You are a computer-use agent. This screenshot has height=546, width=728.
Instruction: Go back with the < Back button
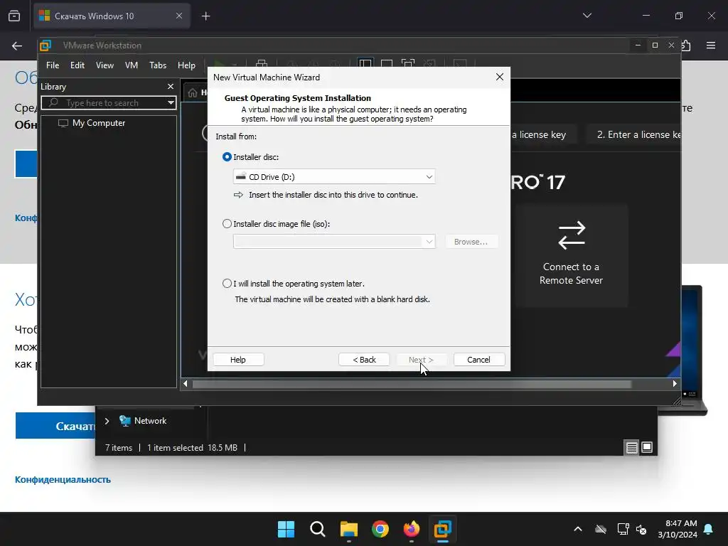(x=364, y=360)
